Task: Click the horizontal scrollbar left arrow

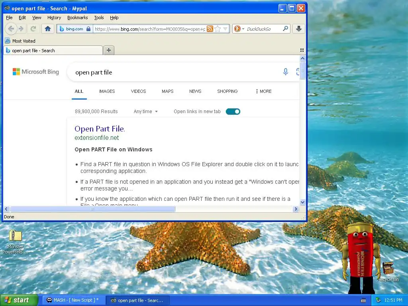Action: (6, 209)
